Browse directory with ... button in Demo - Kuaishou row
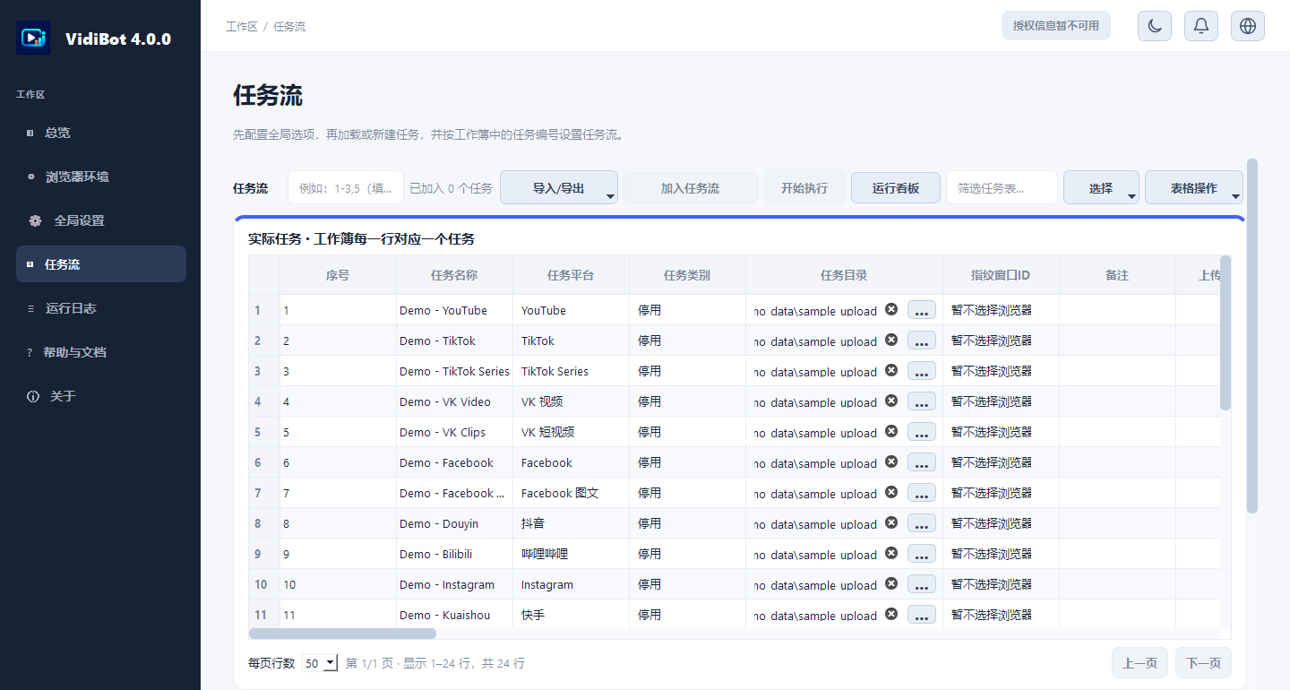Viewport: 1290px width, 690px height. pyautogui.click(x=922, y=615)
